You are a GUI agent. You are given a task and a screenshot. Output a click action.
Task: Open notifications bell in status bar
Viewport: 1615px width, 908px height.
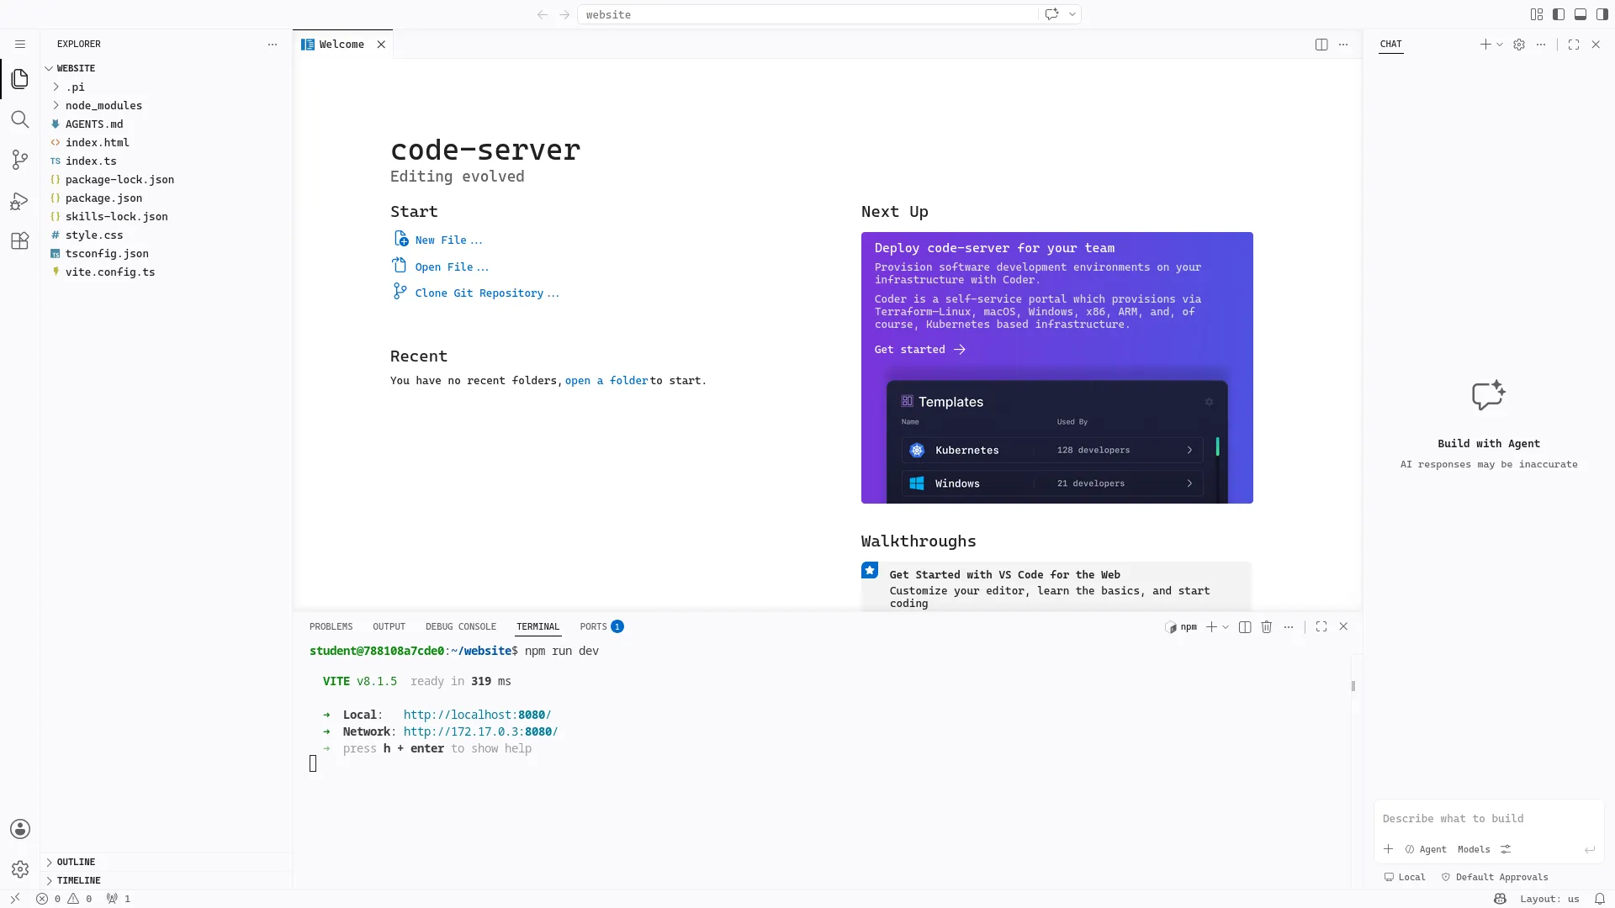(1600, 899)
